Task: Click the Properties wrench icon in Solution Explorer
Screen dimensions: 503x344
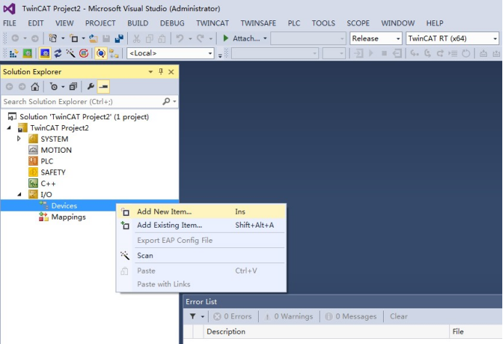Action: click(91, 87)
